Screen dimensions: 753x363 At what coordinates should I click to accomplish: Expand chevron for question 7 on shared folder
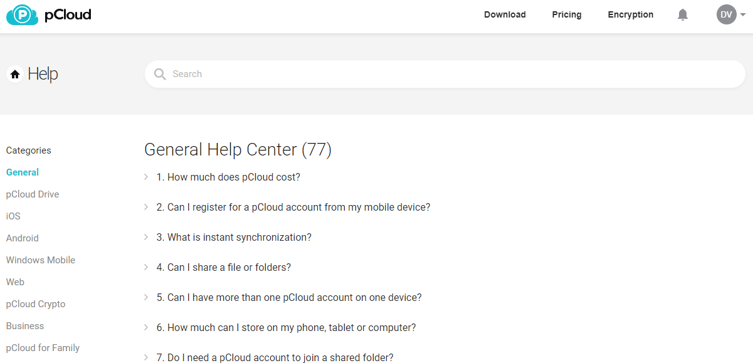click(146, 357)
